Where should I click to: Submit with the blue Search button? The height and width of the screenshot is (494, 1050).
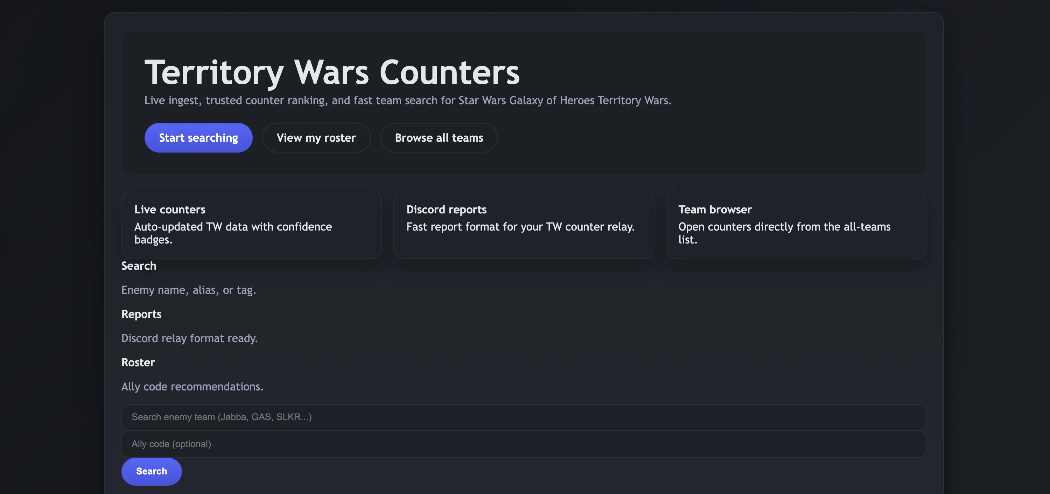tap(151, 471)
